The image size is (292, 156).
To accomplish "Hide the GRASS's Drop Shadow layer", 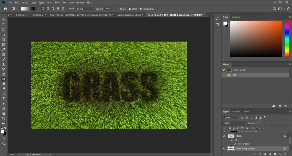I will coord(224,149).
